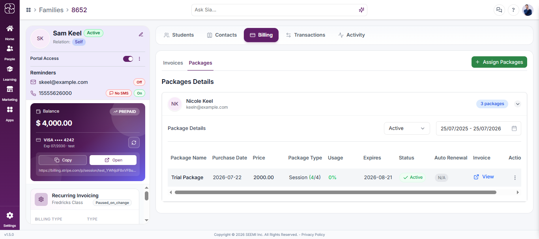Open the billing payment link
Viewport: 539px width, 239px height.
click(113, 160)
